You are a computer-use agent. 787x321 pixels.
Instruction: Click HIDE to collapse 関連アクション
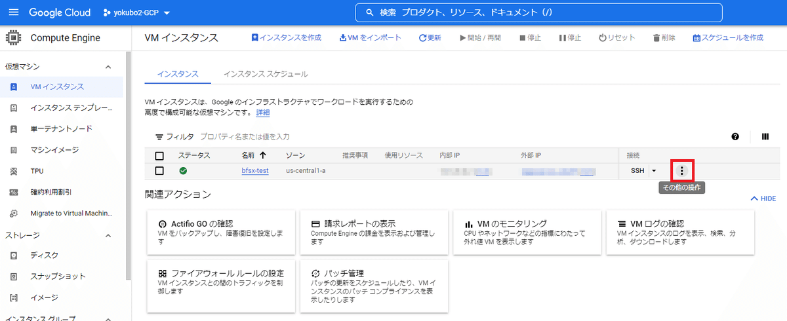763,198
